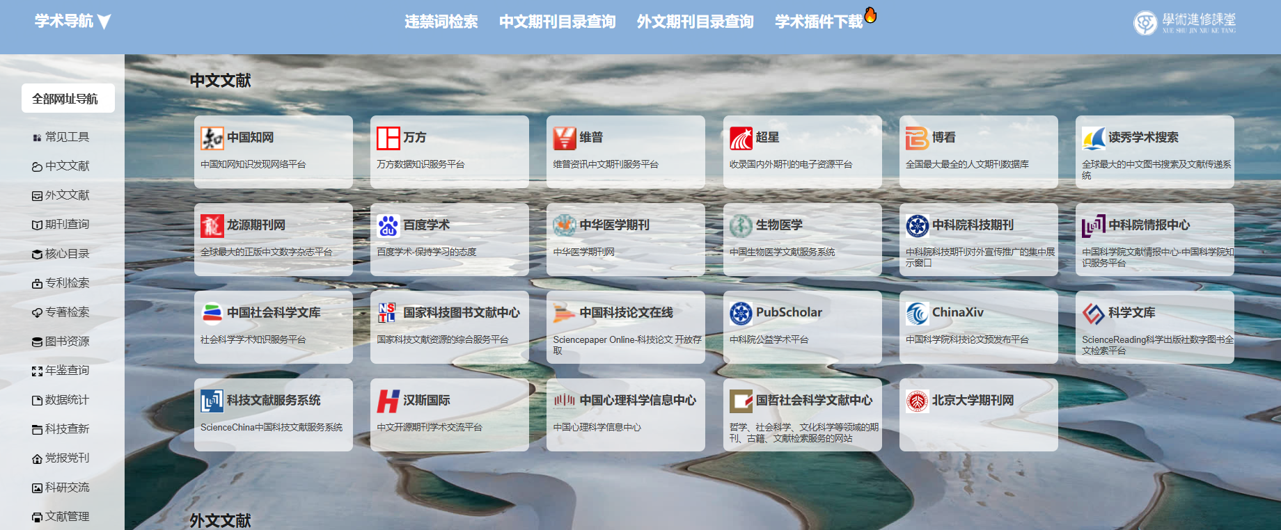Click the 中国知网 card title
Viewport: 1281px width, 530px height.
tap(251, 138)
